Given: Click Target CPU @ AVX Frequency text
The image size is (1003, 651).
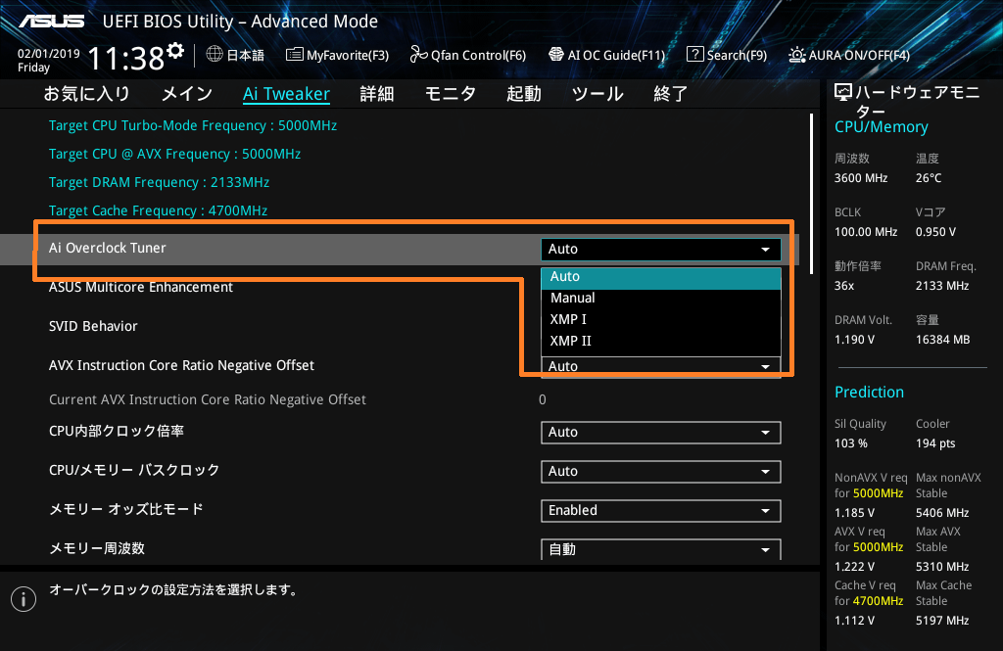Looking at the screenshot, I should click(x=174, y=154).
